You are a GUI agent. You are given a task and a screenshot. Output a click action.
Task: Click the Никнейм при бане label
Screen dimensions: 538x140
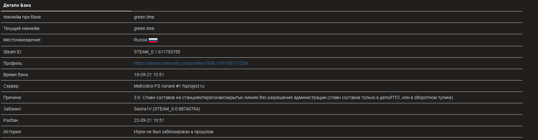click(x=22, y=17)
